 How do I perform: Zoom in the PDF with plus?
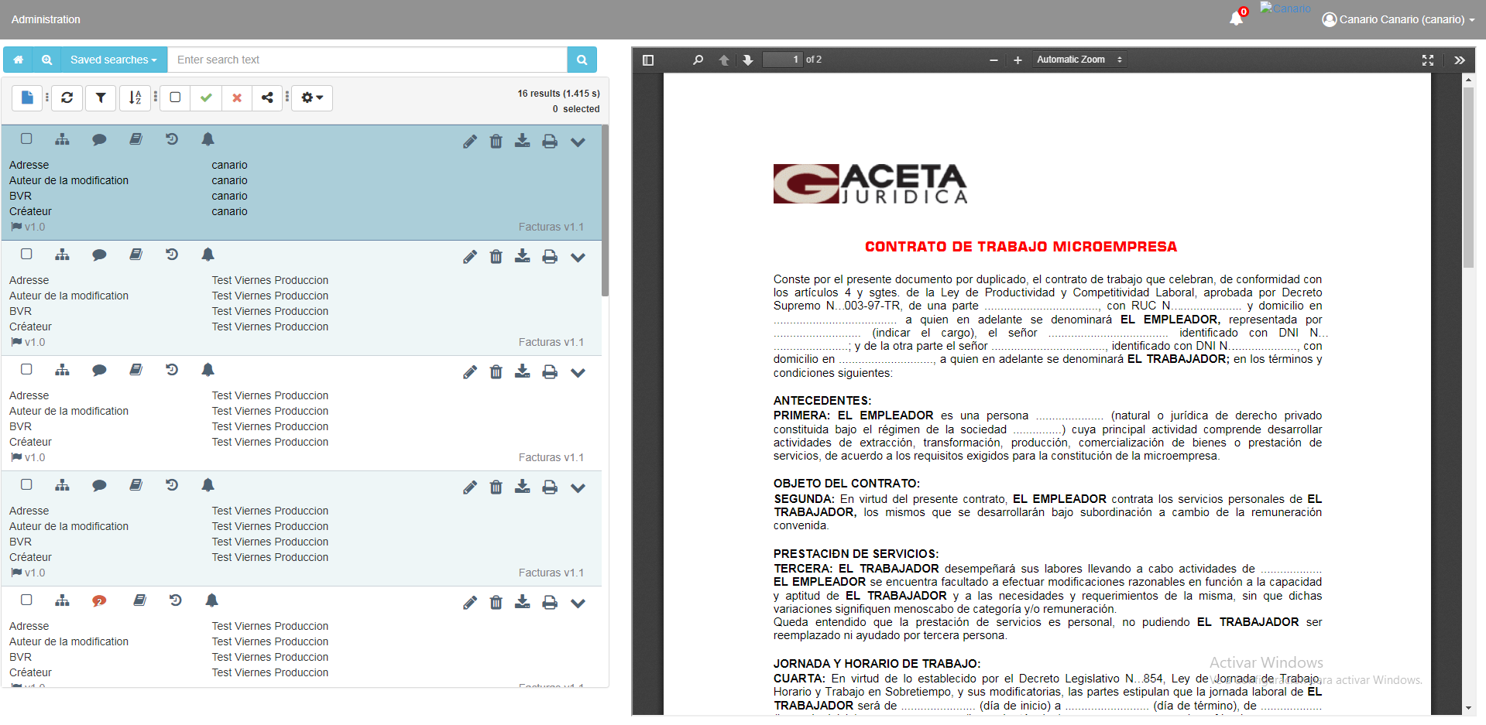[1018, 60]
